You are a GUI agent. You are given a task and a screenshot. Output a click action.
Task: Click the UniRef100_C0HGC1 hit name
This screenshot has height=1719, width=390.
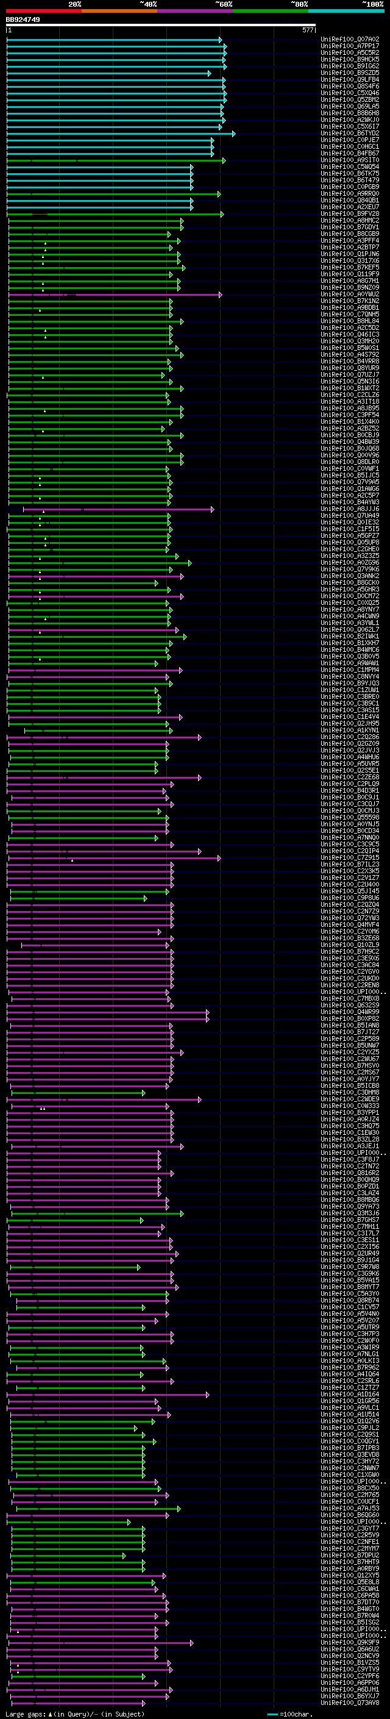[x=350, y=147]
